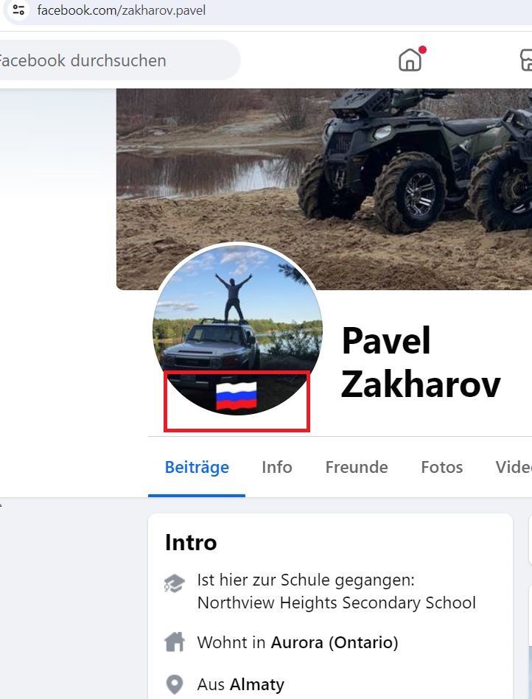
Task: Open the profile picture of Pavel Zakharov
Action: pyautogui.click(x=237, y=329)
